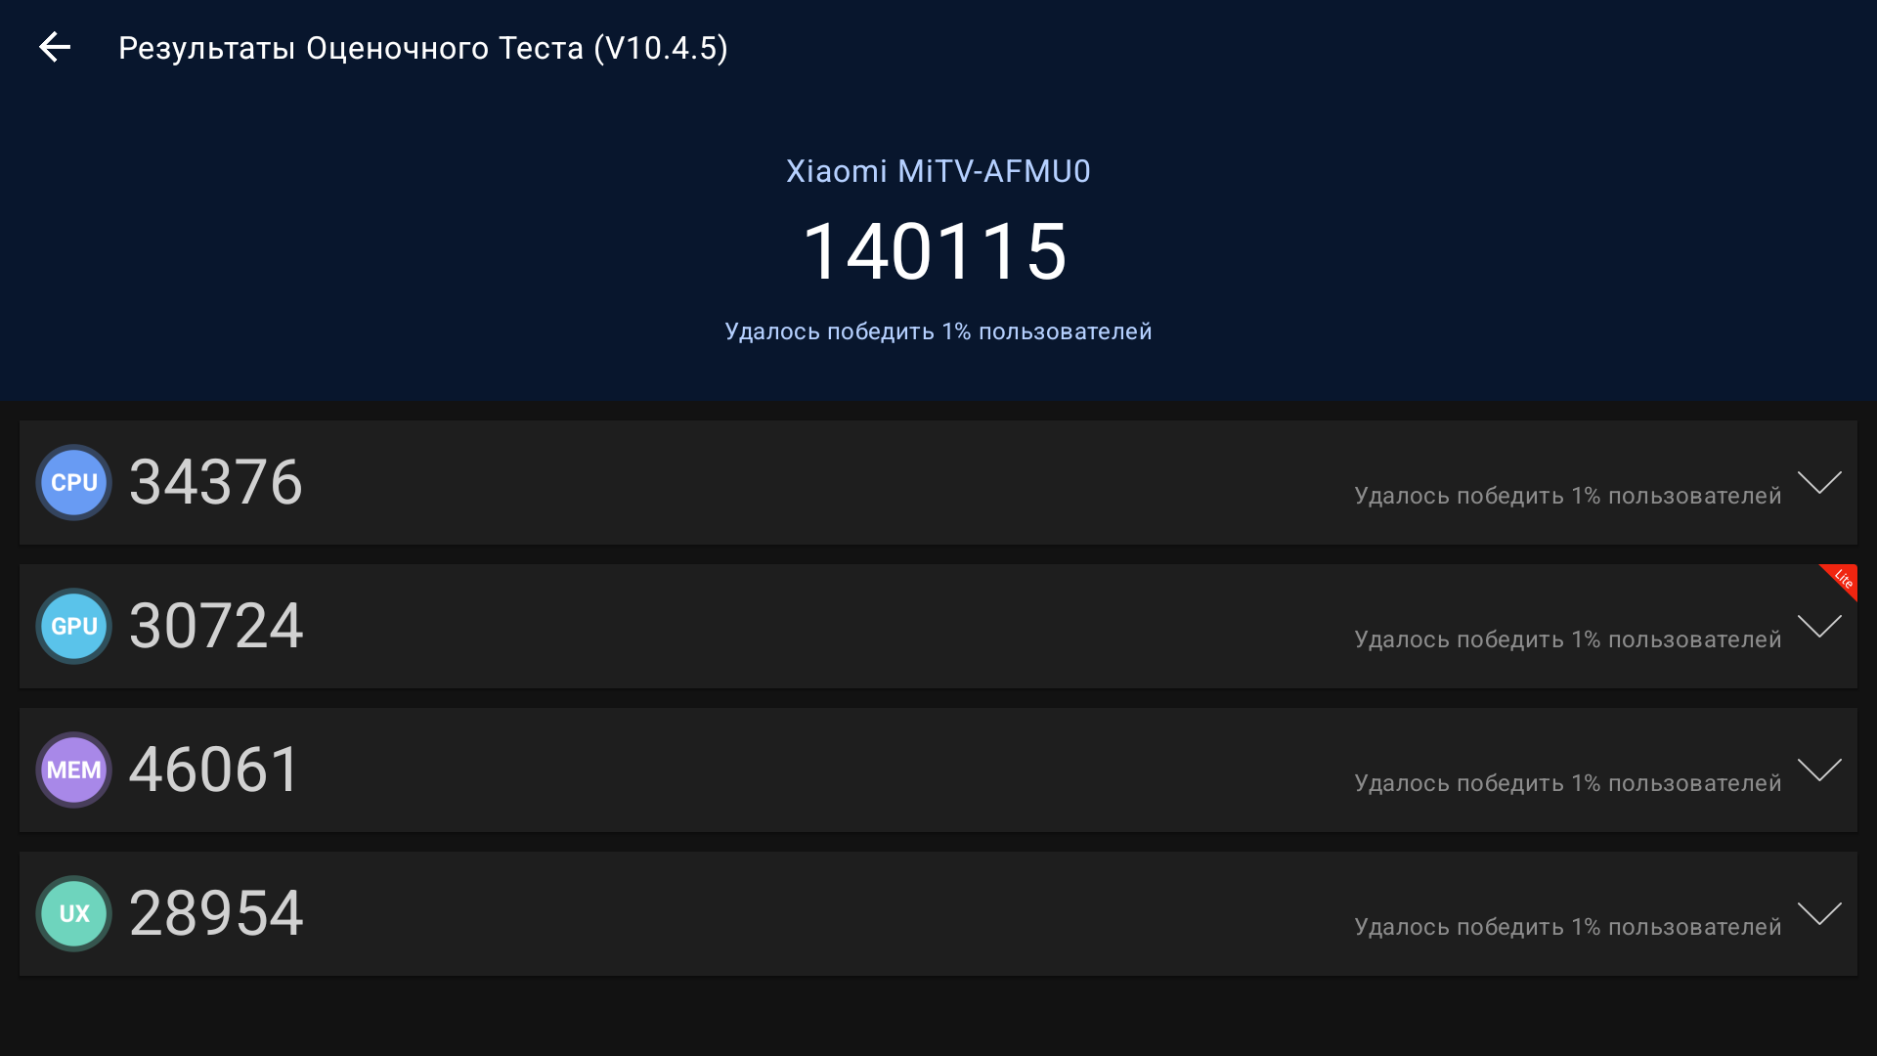
Task: Click the CPU score 34376
Action: point(216,482)
